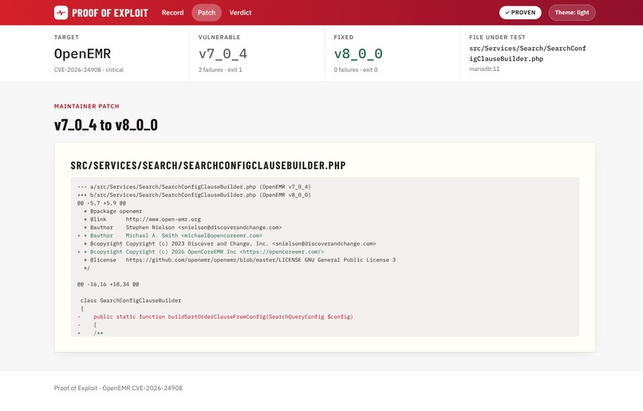Screen dimensions: 643x411
Task: Click the Proof of Exploit pulse logo icon
Action: click(61, 13)
